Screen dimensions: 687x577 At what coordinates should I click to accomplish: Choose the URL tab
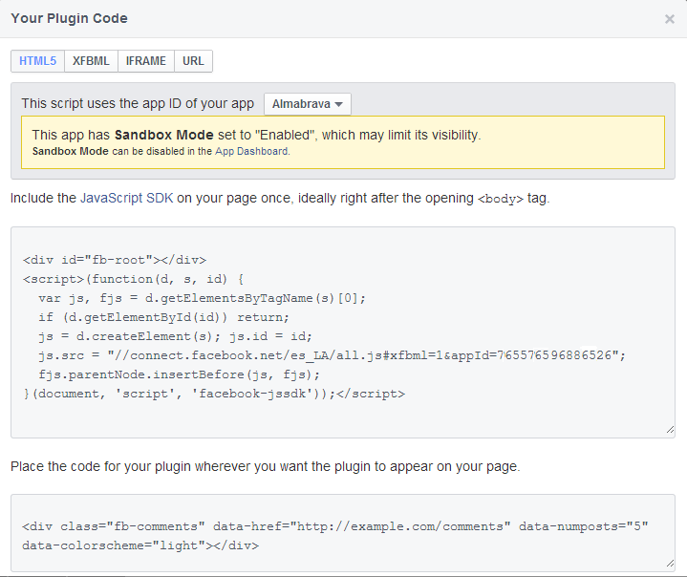193,61
